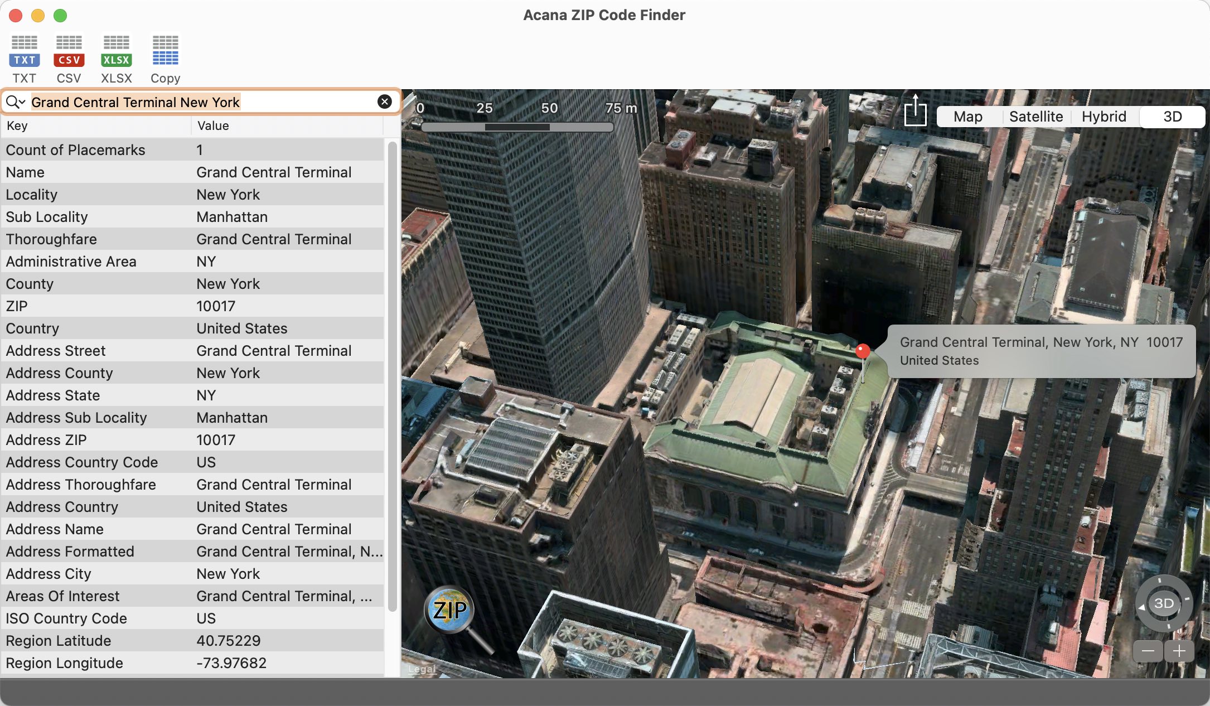Zoom in with the plus button
The image size is (1210, 706).
point(1179,651)
